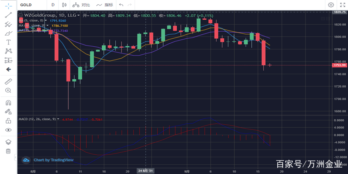The width and height of the screenshot is (348, 174).
Task: Toggle magnet mode snapping
Action: coord(8,103)
